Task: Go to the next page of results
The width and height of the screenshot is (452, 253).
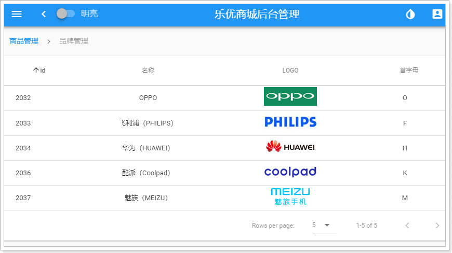Action: 437,226
